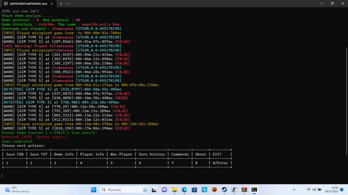The width and height of the screenshot is (348, 195).
Task: Click the Save CDB menu cell
Action: coord(15,154)
